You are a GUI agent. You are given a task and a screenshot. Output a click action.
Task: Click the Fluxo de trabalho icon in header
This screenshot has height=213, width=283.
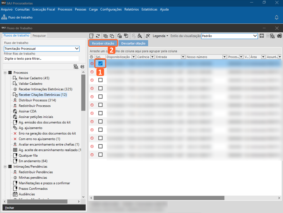point(4,17)
